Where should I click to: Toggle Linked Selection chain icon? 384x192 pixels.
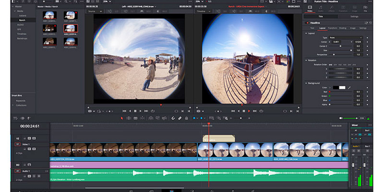180,118
